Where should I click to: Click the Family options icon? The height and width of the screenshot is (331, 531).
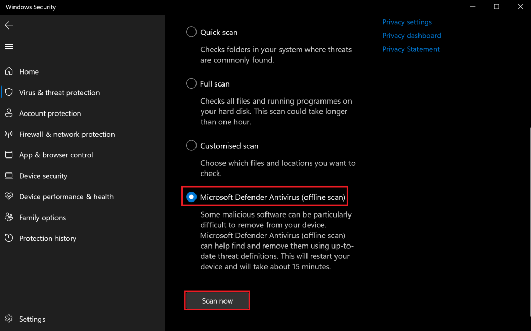coord(8,217)
